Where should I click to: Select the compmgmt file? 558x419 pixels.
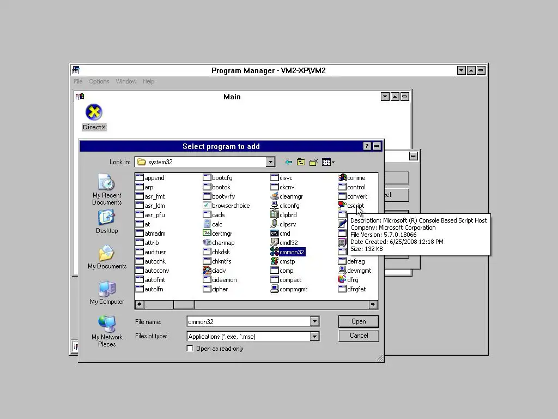tap(289, 289)
